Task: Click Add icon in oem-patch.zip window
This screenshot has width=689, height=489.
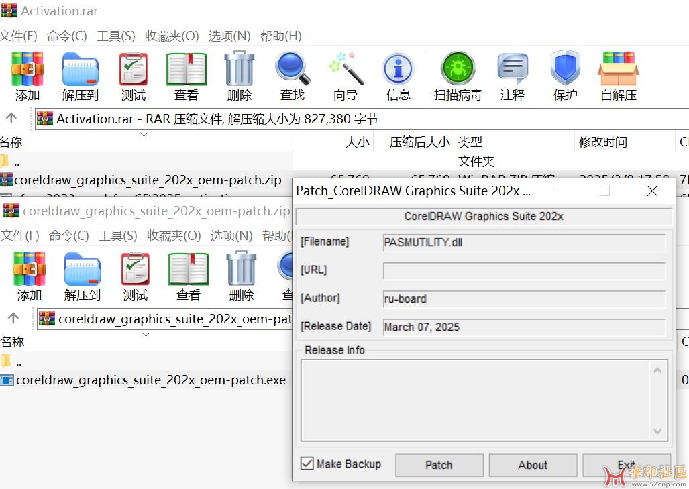Action: coord(29,269)
